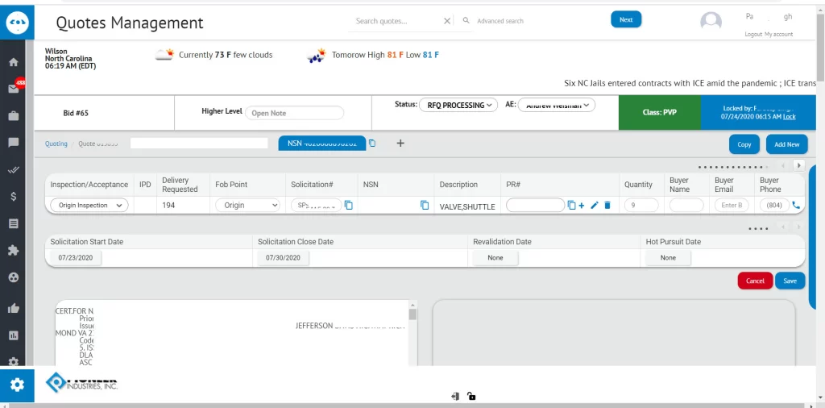This screenshot has height=408, width=825.
Task: Open the thumbs-up sidebar icon
Action: pos(14,308)
